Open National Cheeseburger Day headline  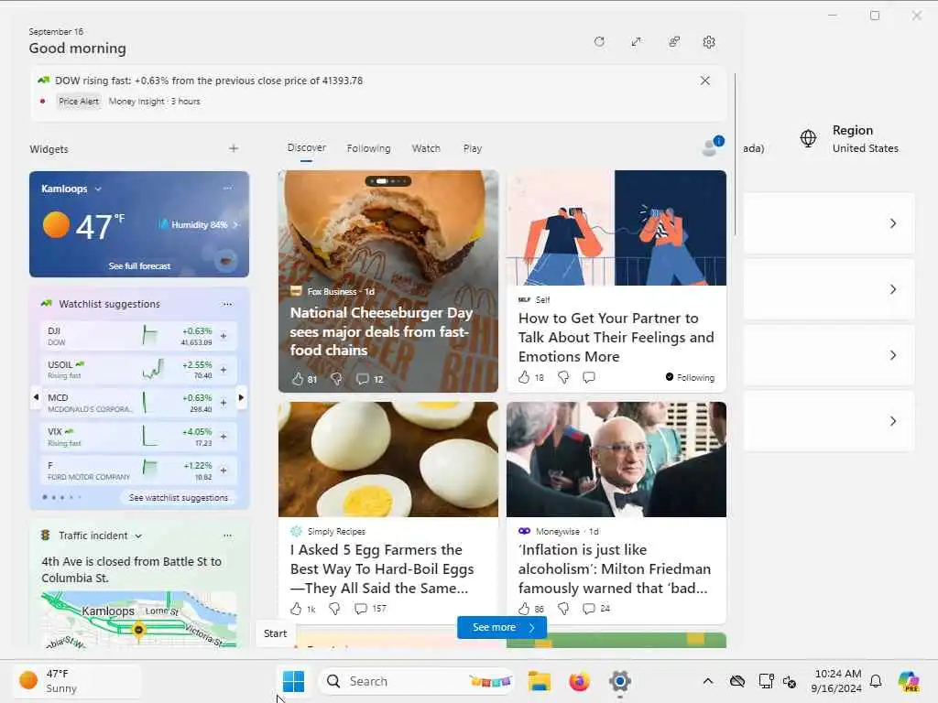click(382, 331)
